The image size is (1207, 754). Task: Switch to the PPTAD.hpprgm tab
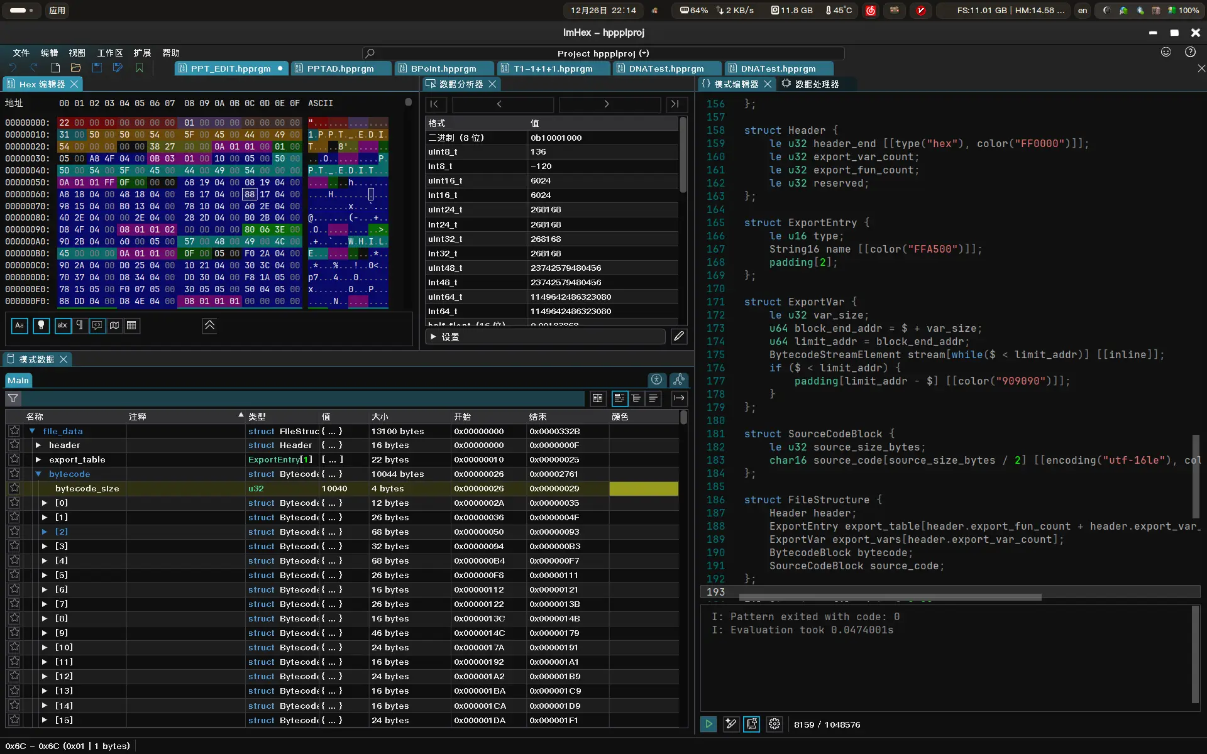click(340, 68)
